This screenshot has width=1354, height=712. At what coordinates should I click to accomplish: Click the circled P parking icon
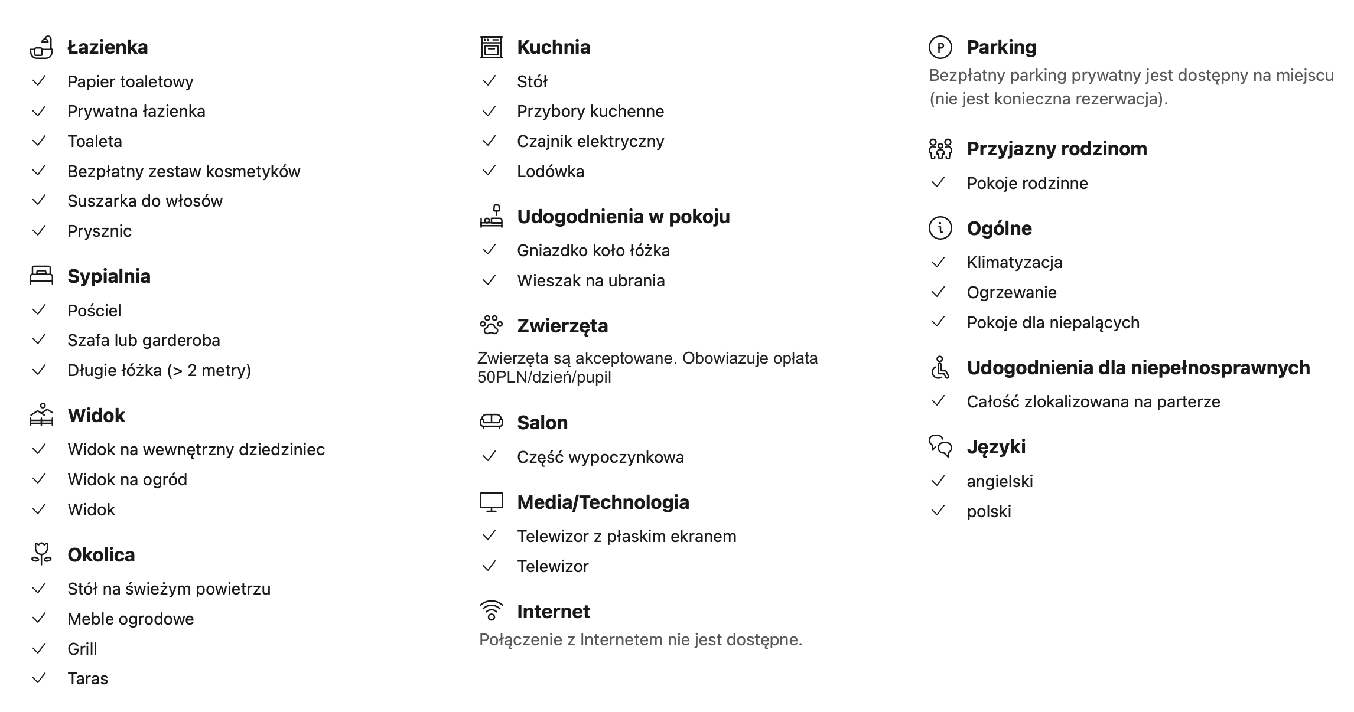coord(940,47)
